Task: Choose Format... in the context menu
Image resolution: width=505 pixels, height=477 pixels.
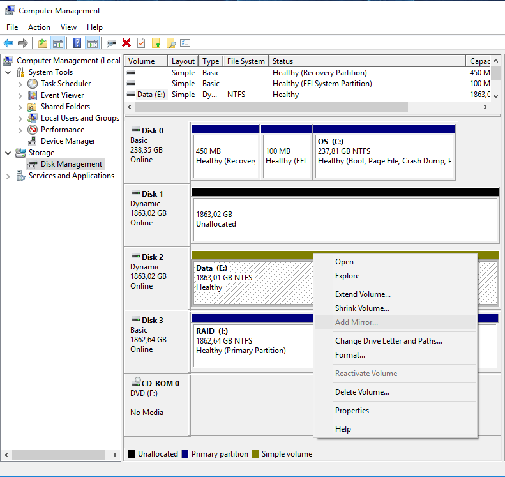Action: pyautogui.click(x=395, y=355)
